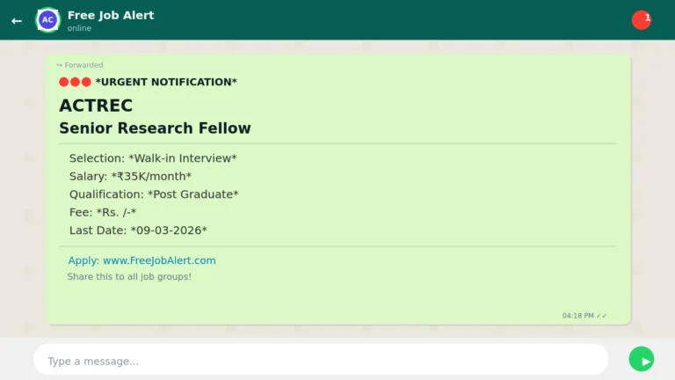
Task: Click the three red alert dots
Action: point(75,82)
